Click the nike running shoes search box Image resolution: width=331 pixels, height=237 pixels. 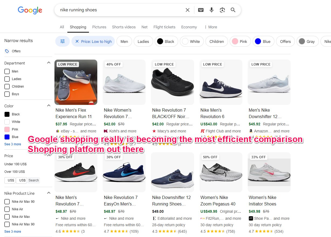pos(121,10)
